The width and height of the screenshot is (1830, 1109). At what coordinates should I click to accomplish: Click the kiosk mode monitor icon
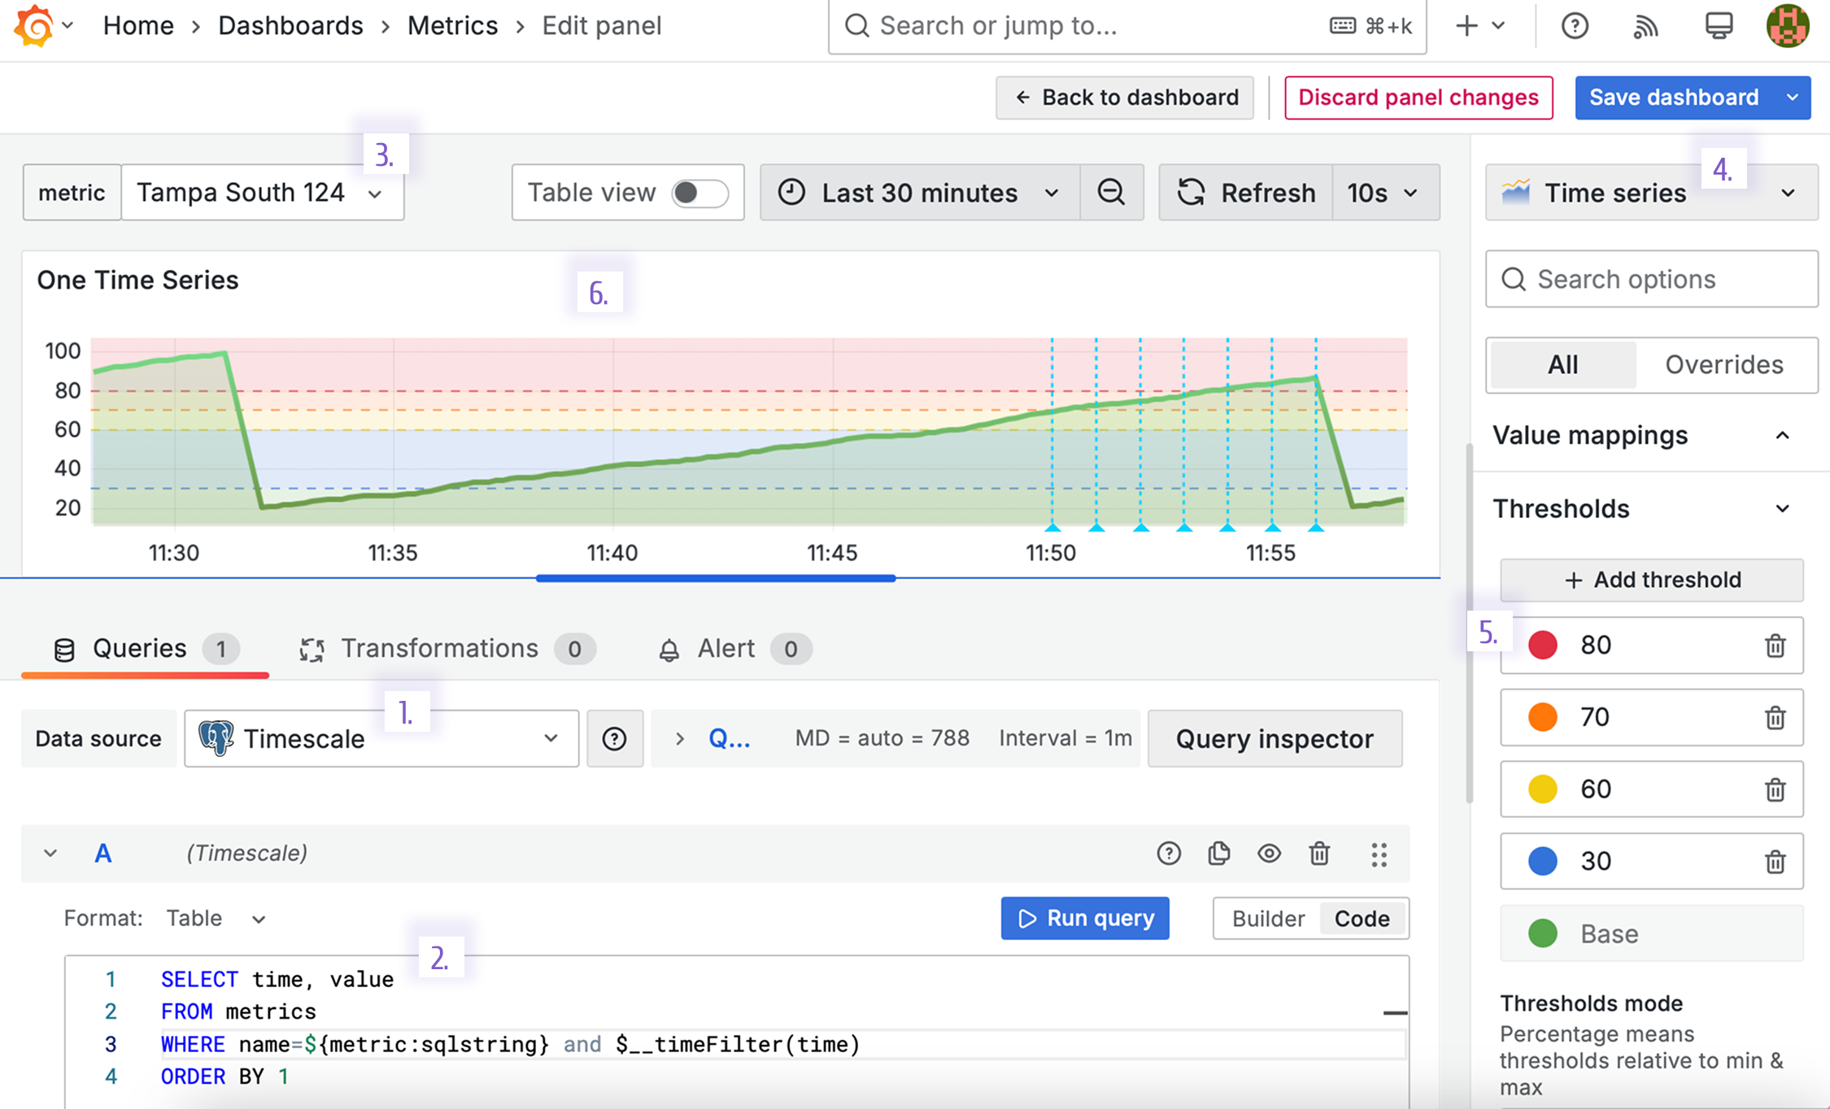[x=1718, y=26]
